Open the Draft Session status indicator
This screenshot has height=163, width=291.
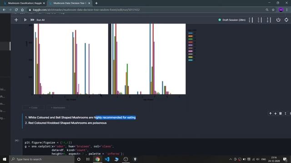click(232, 20)
